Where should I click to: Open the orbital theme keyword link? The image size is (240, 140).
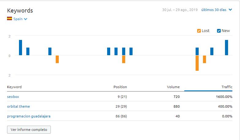click(18, 106)
